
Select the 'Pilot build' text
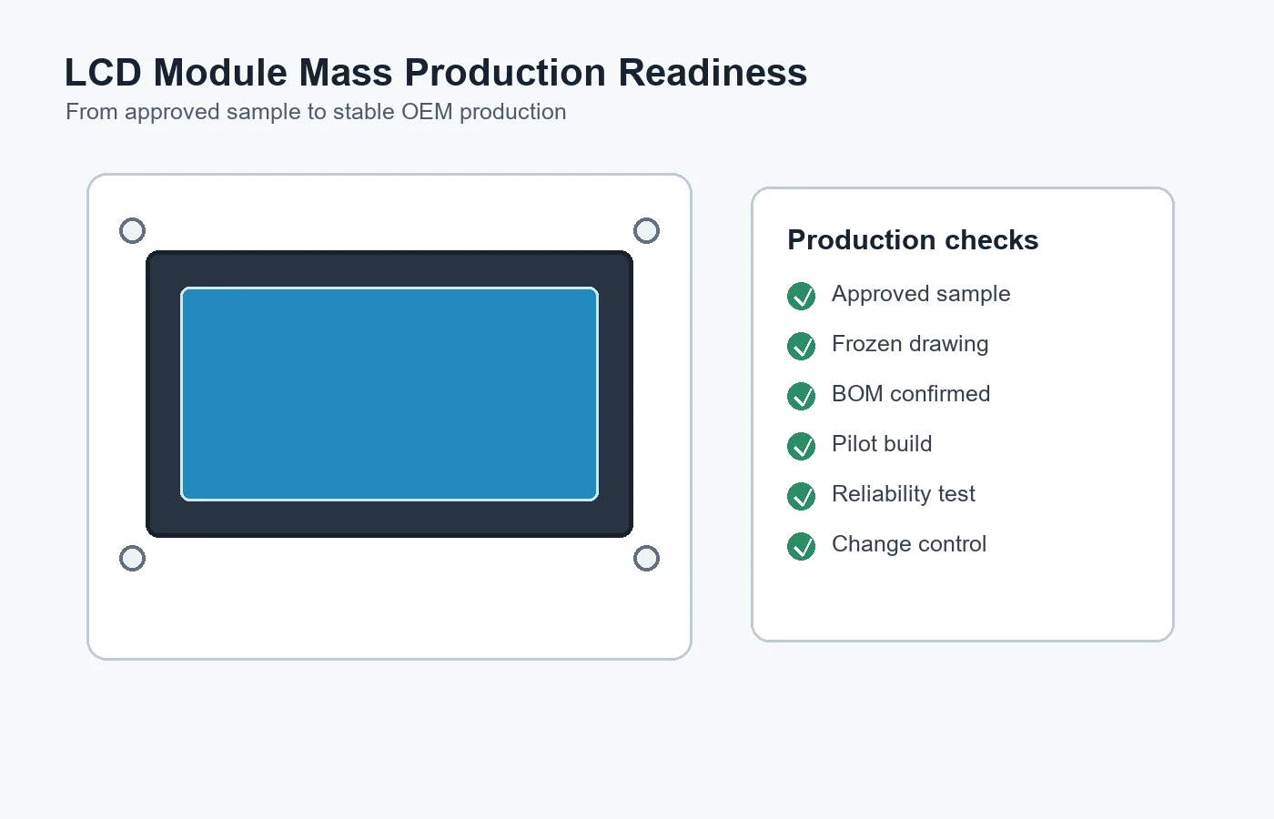coord(882,444)
